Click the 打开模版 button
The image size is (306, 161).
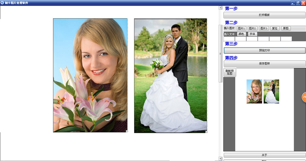tap(265, 15)
